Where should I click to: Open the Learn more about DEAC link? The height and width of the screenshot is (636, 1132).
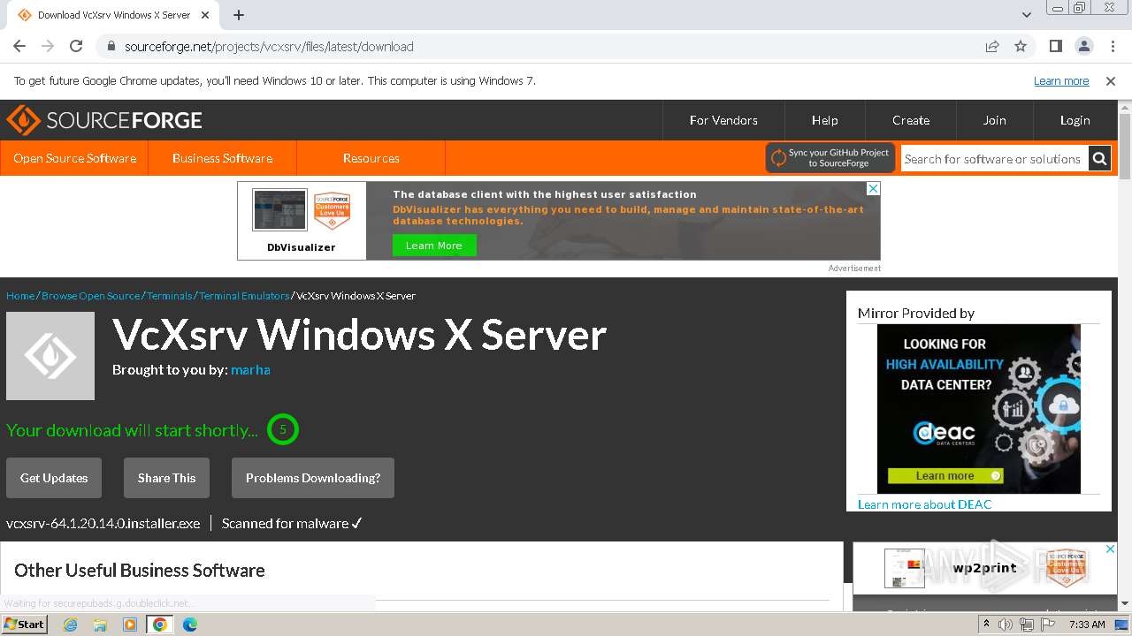[x=925, y=504]
